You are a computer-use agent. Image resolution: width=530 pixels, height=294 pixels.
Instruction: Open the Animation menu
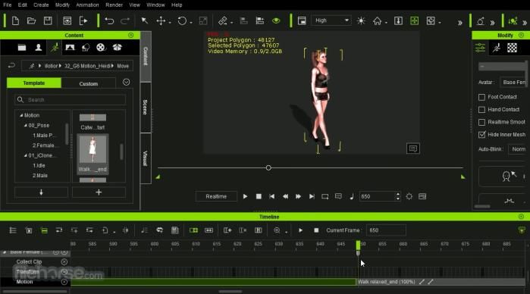point(87,5)
